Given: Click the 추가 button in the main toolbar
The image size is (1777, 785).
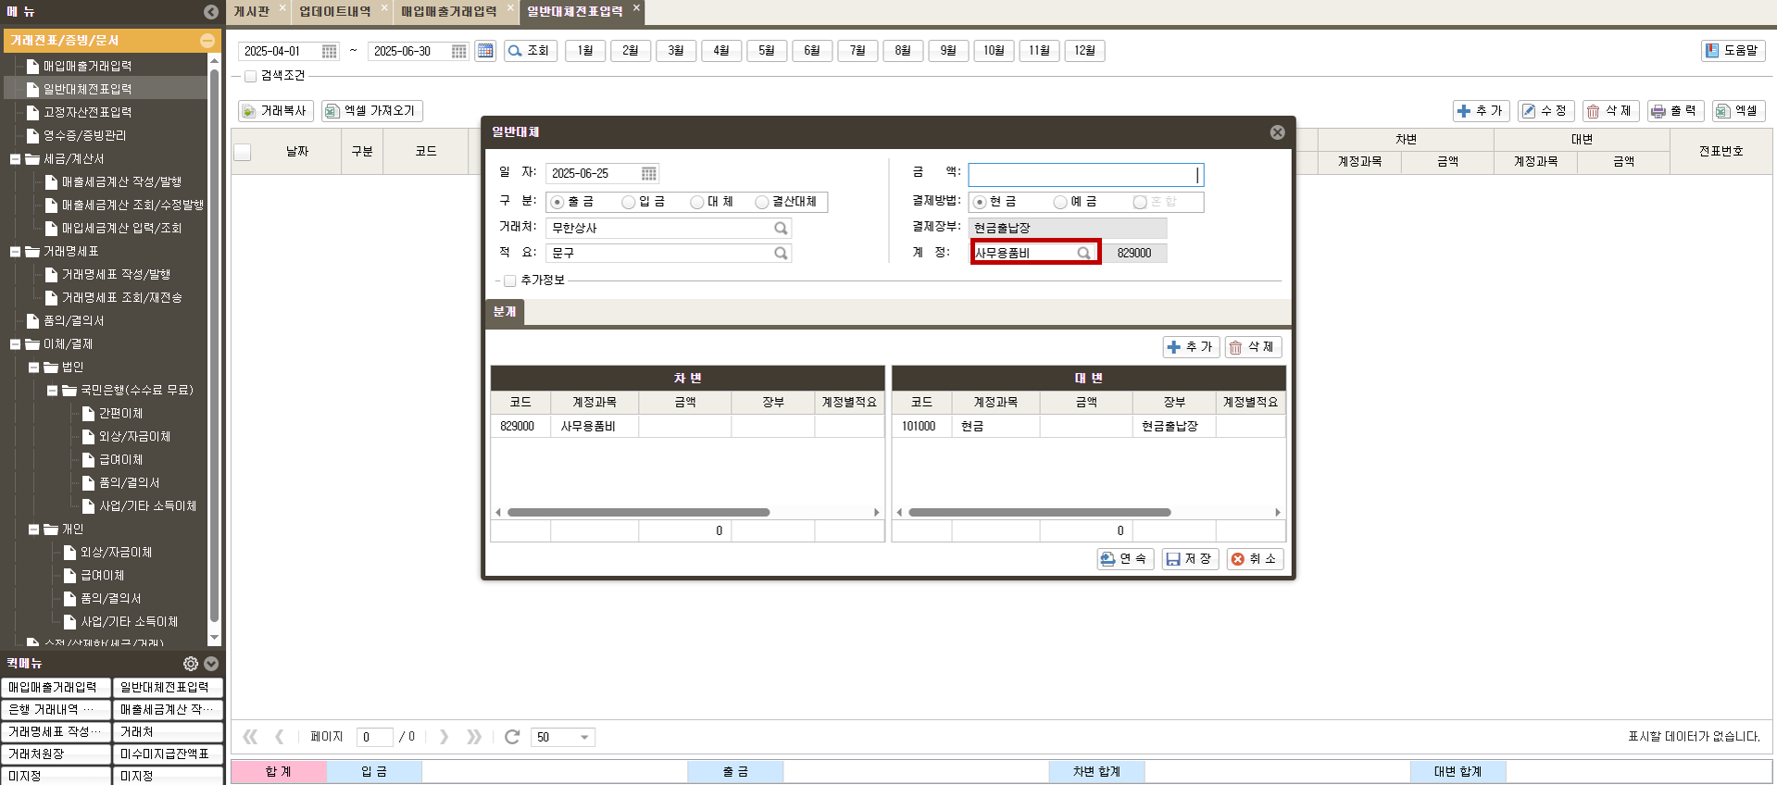Looking at the screenshot, I should pos(1481,111).
